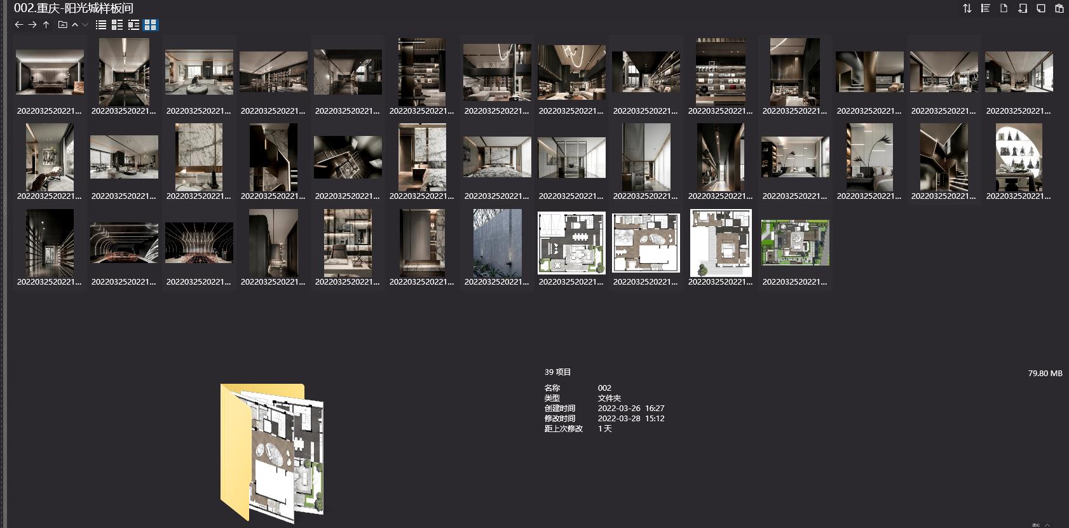The width and height of the screenshot is (1069, 528).
Task: Go back with the left arrow
Action: tap(18, 25)
